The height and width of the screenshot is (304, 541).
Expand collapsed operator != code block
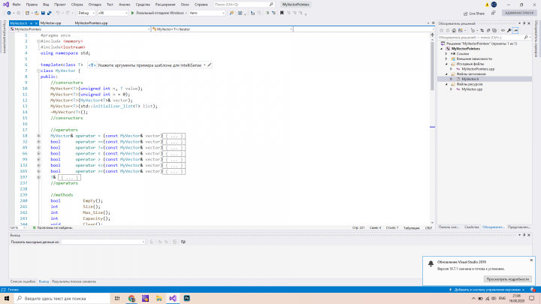[38, 148]
